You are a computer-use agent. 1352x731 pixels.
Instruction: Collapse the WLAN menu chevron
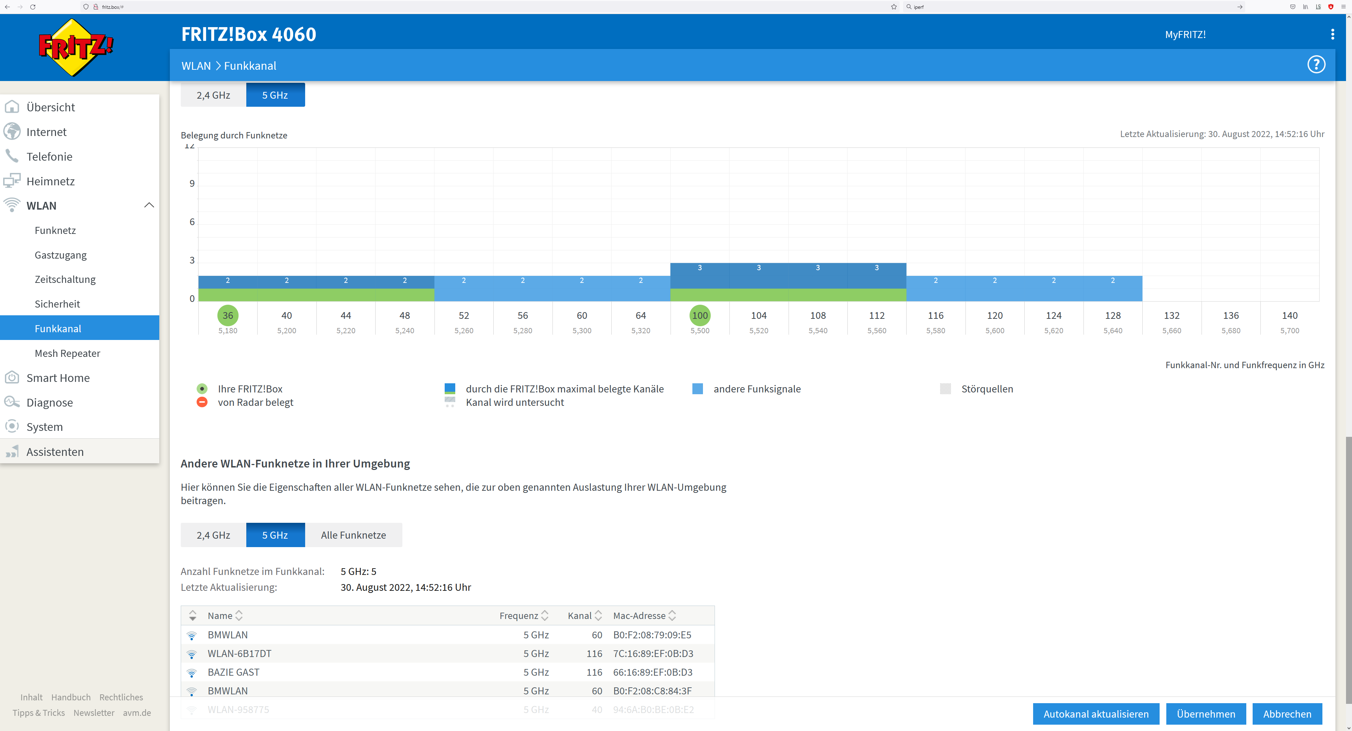point(149,205)
